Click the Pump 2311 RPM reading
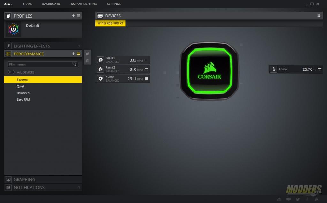327x203 pixels. [135, 79]
